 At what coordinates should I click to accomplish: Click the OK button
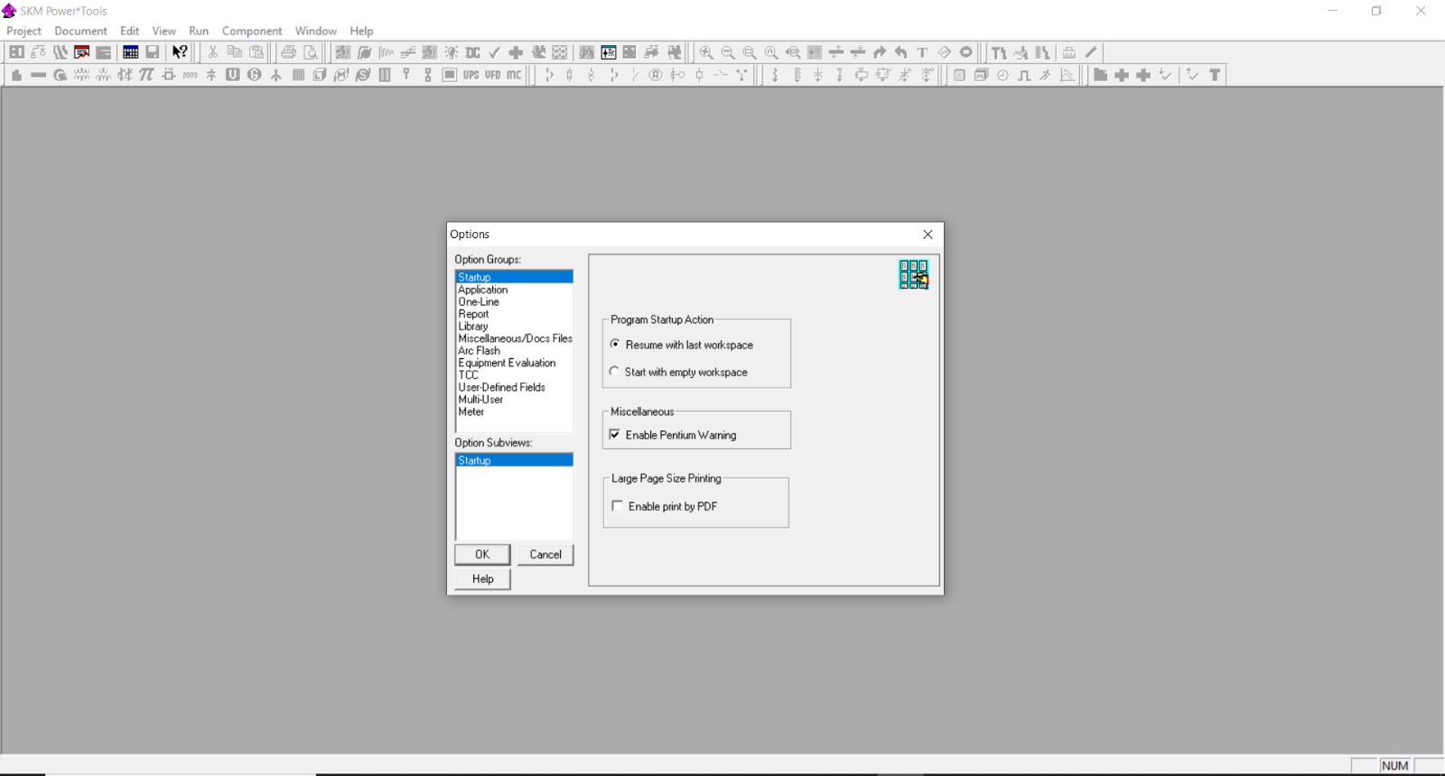pyautogui.click(x=482, y=555)
